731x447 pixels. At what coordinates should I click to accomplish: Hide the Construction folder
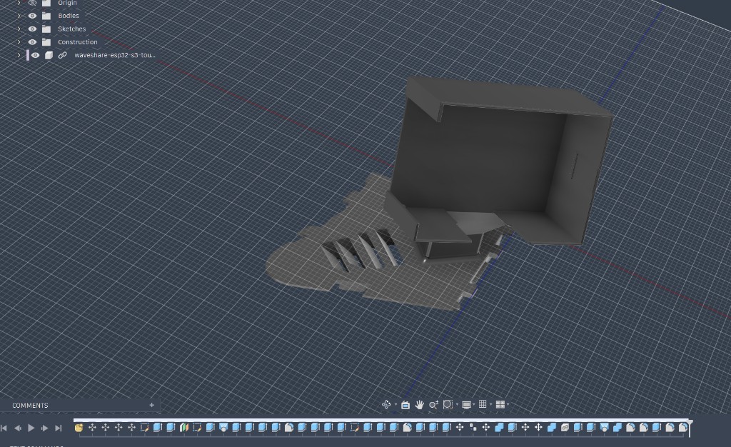pyautogui.click(x=32, y=42)
